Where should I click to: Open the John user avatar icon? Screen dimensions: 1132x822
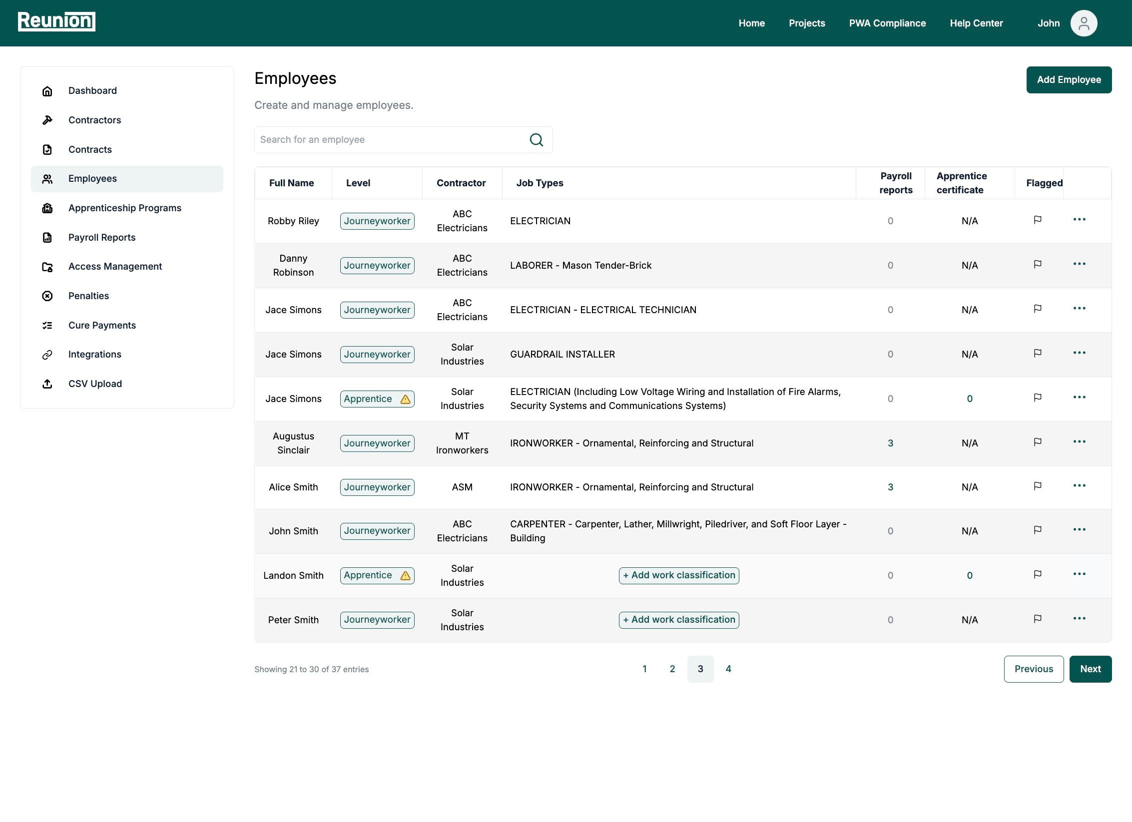coord(1084,23)
